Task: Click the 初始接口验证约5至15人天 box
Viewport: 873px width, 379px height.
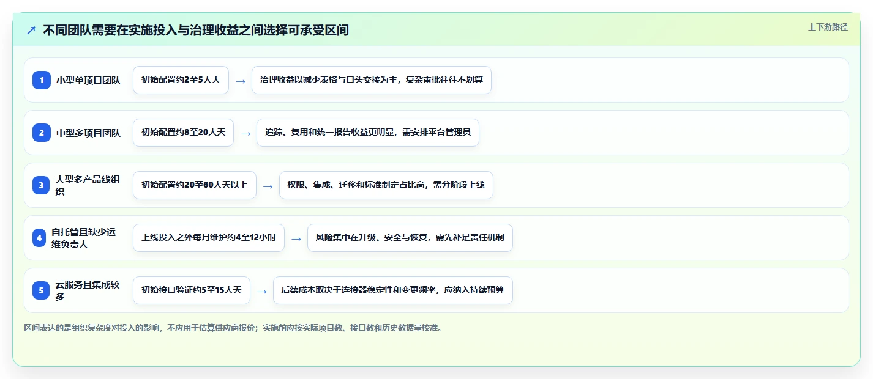Action: (x=192, y=290)
